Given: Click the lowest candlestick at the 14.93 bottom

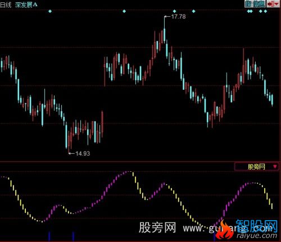Looking at the screenshot, I should pos(69,142).
